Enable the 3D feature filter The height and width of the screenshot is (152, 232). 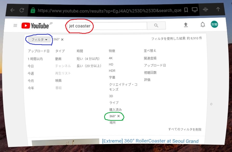tap(111, 96)
